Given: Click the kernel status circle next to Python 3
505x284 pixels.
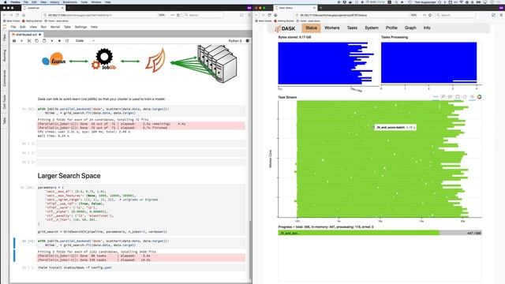Looking at the screenshot, I should pos(247,41).
